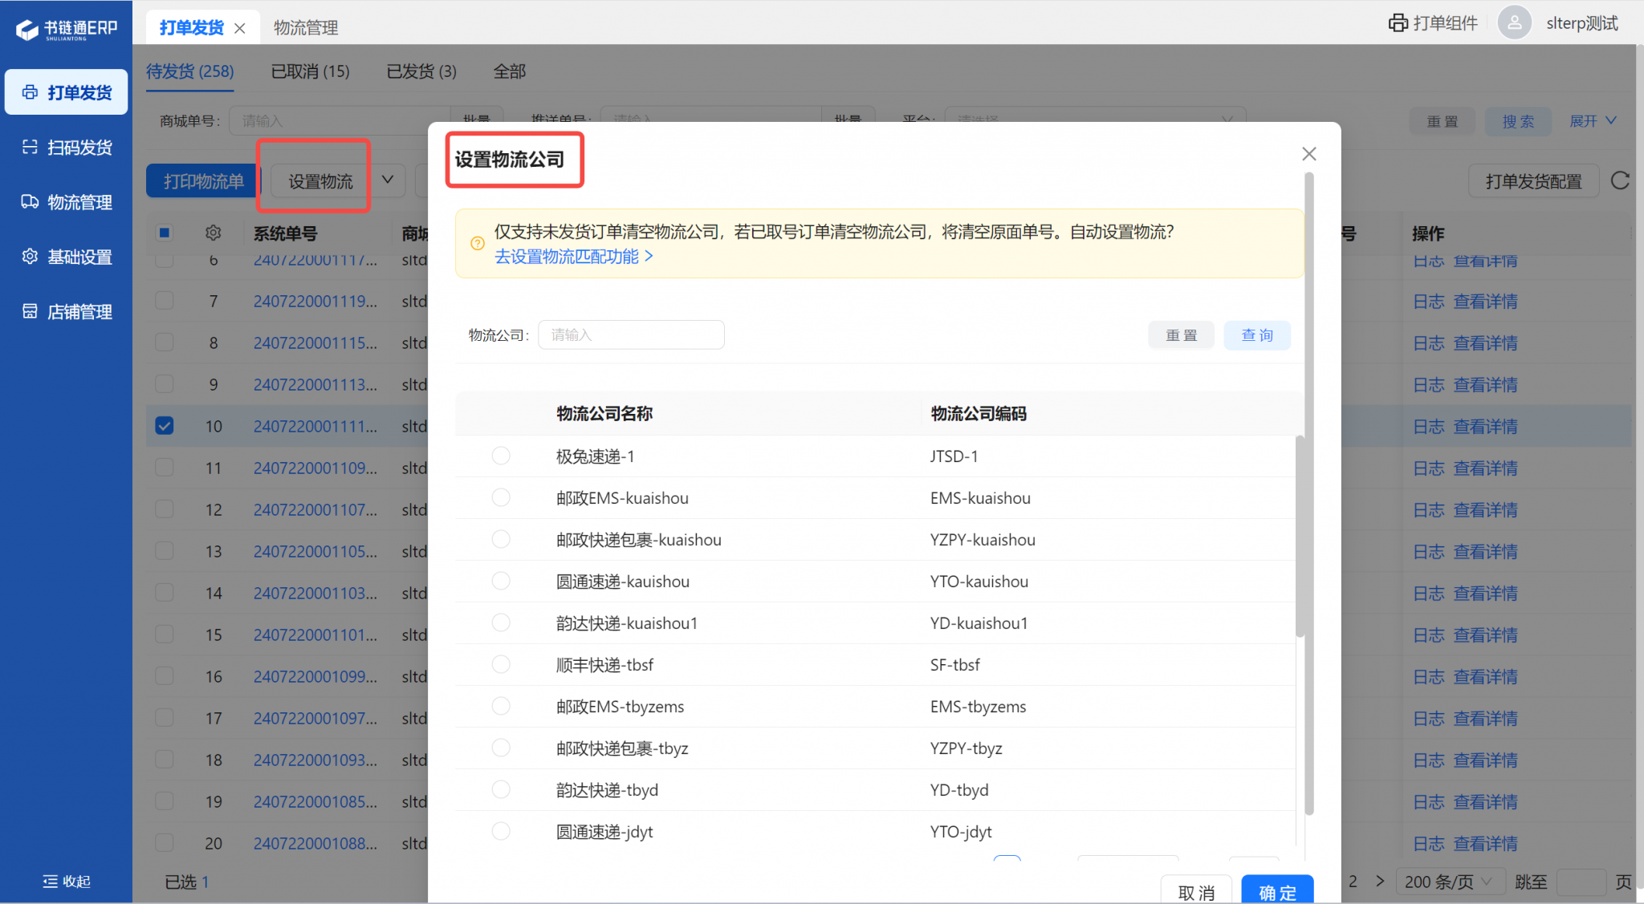Image resolution: width=1644 pixels, height=904 pixels.
Task: Click the logistics list scrollbar
Action: tap(1300, 537)
